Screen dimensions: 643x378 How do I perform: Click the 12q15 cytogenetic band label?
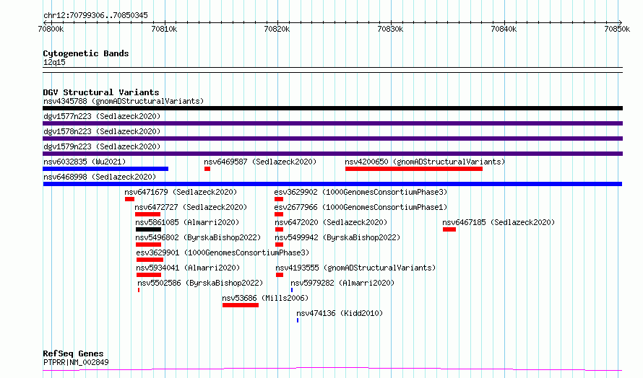[54, 62]
